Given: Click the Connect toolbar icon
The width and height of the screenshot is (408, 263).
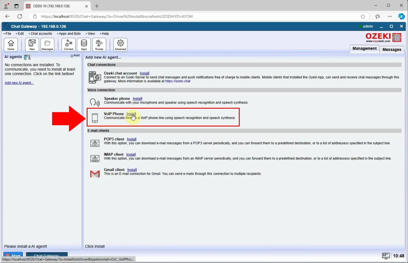Looking at the screenshot, I should tap(69, 45).
